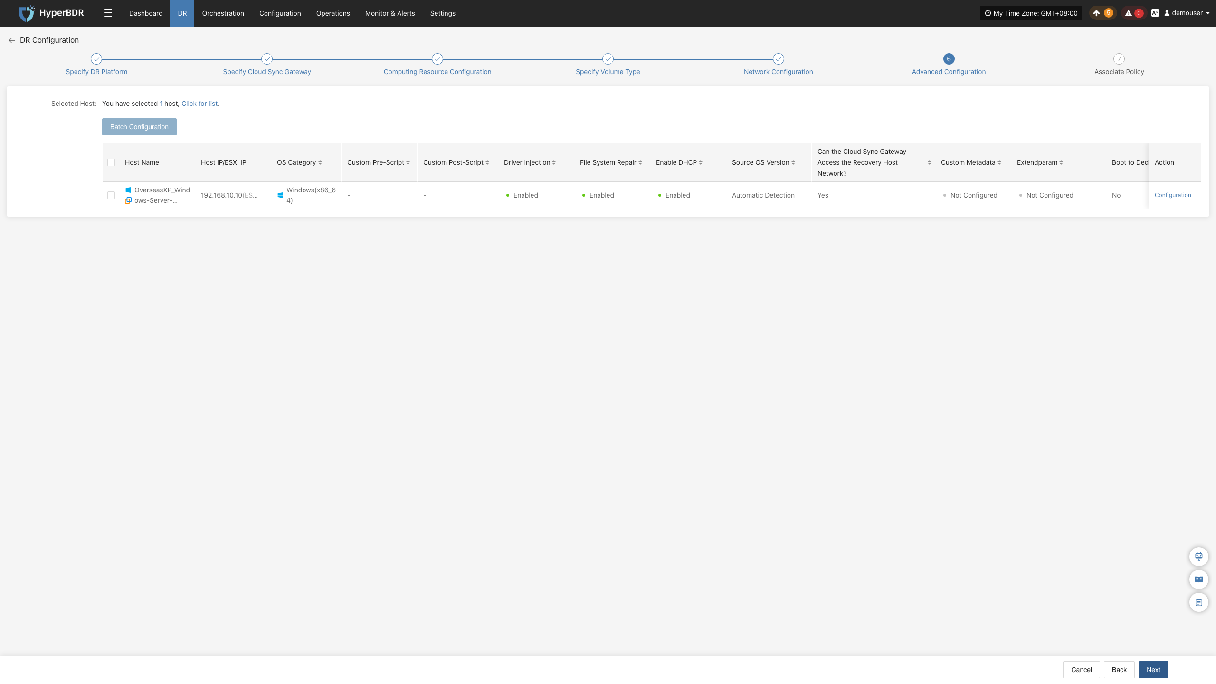The image size is (1216, 684).
Task: Open the Orchestration menu
Action: tap(223, 13)
